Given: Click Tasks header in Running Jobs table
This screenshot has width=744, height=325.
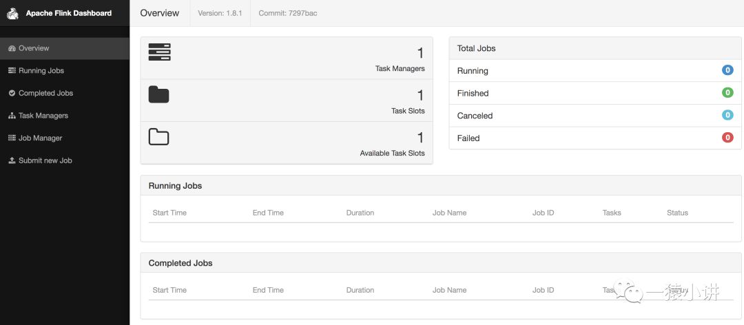Looking at the screenshot, I should pos(612,213).
